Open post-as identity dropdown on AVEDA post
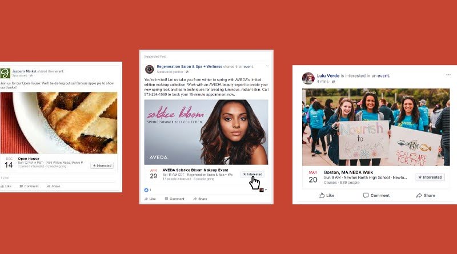 coord(263,190)
